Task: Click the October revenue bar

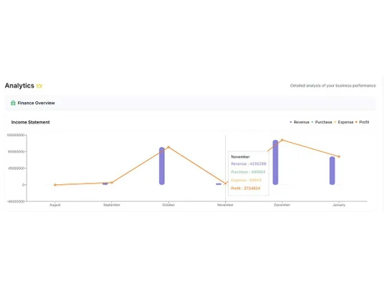Action: [x=162, y=166]
